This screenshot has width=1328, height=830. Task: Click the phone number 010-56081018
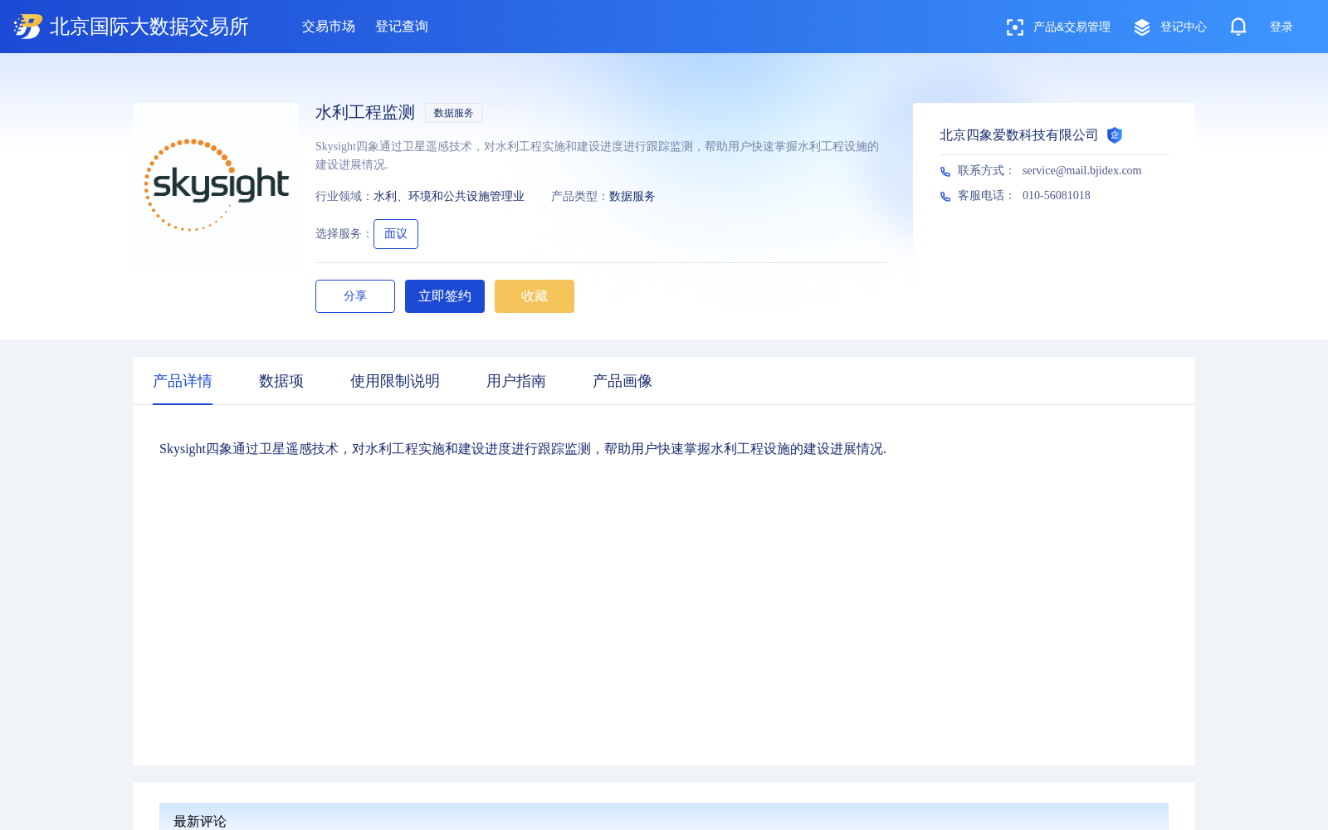pos(1057,195)
